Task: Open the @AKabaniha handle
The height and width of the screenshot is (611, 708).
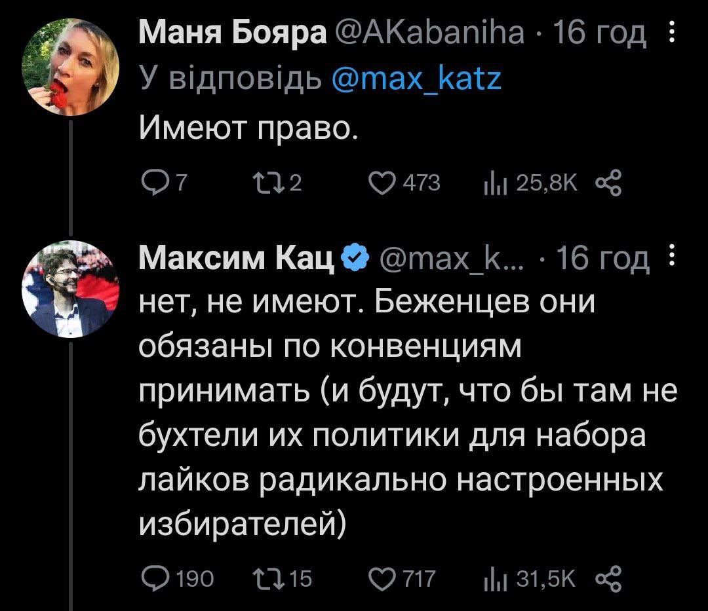Action: pos(430,34)
